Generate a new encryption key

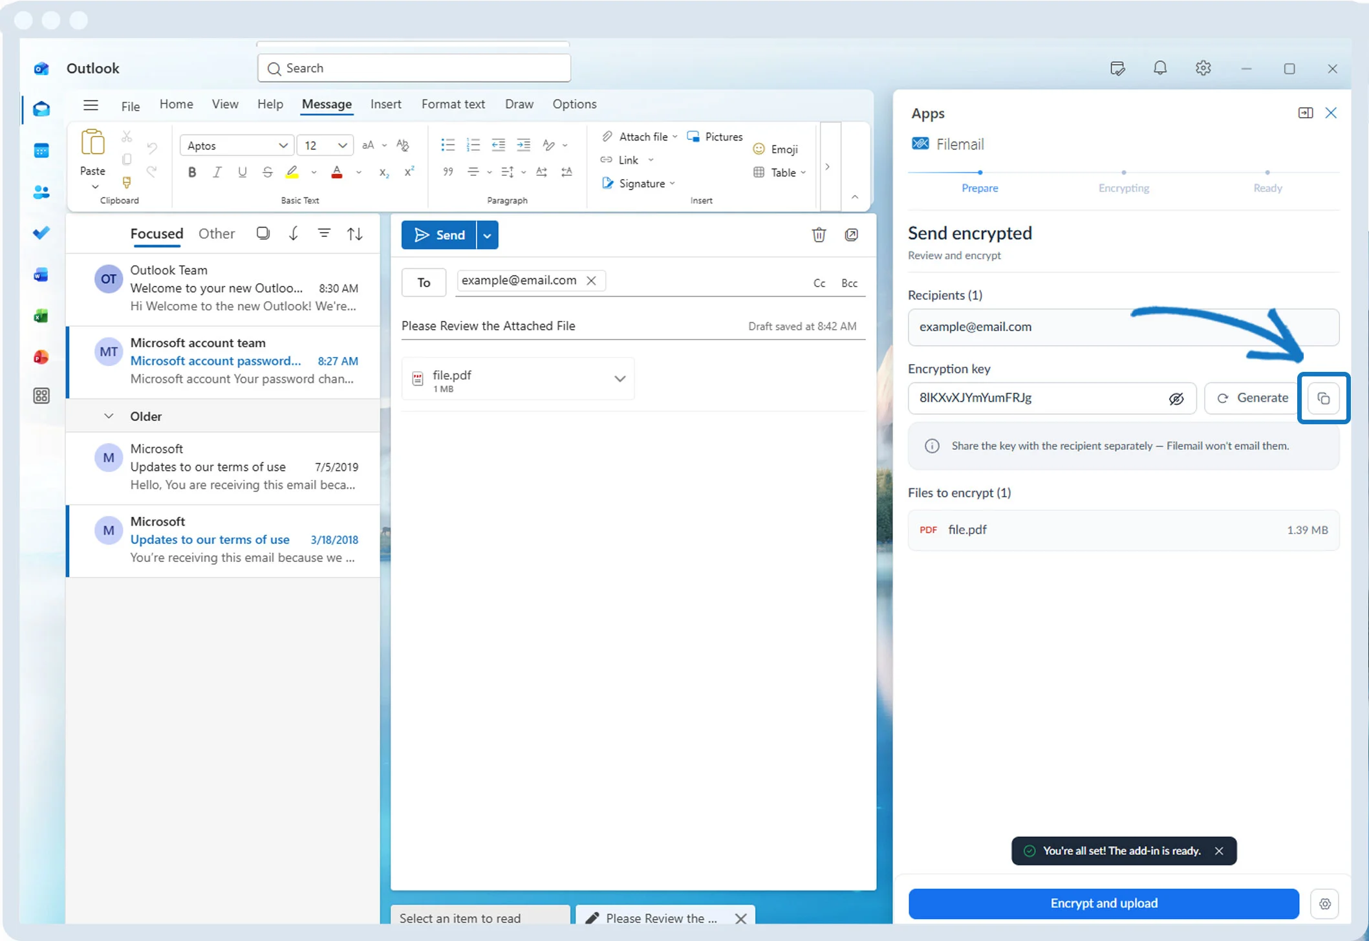(x=1252, y=398)
